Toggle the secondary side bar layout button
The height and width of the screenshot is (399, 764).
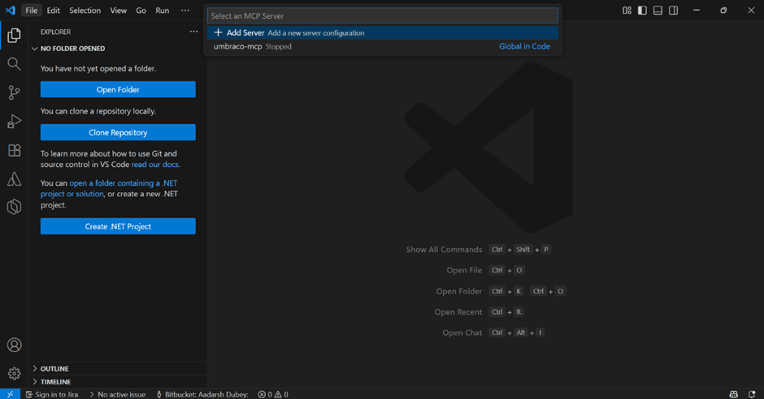673,11
